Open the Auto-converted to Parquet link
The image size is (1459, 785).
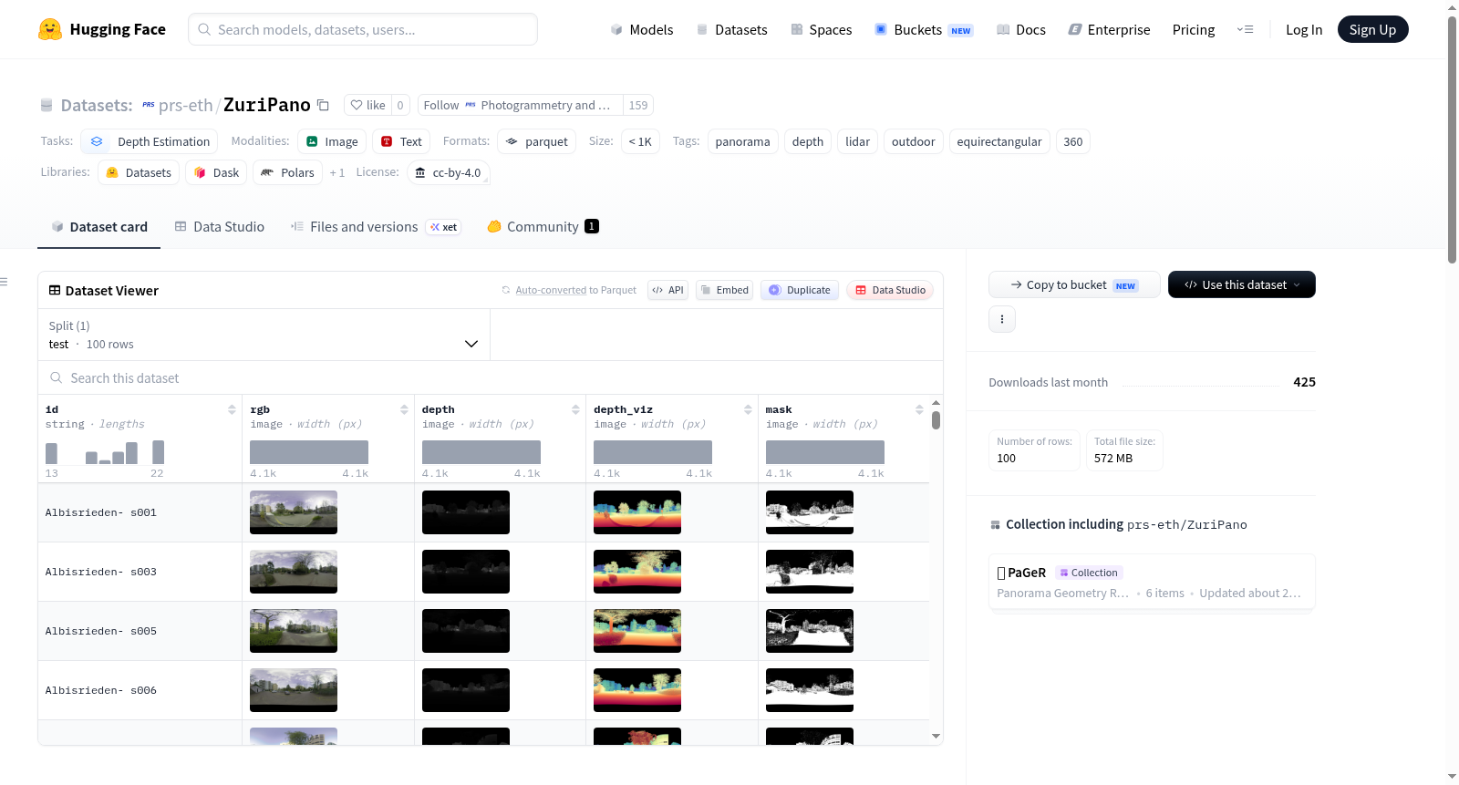coord(551,290)
